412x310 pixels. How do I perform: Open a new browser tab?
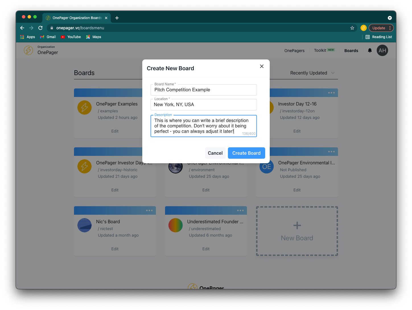point(117,18)
